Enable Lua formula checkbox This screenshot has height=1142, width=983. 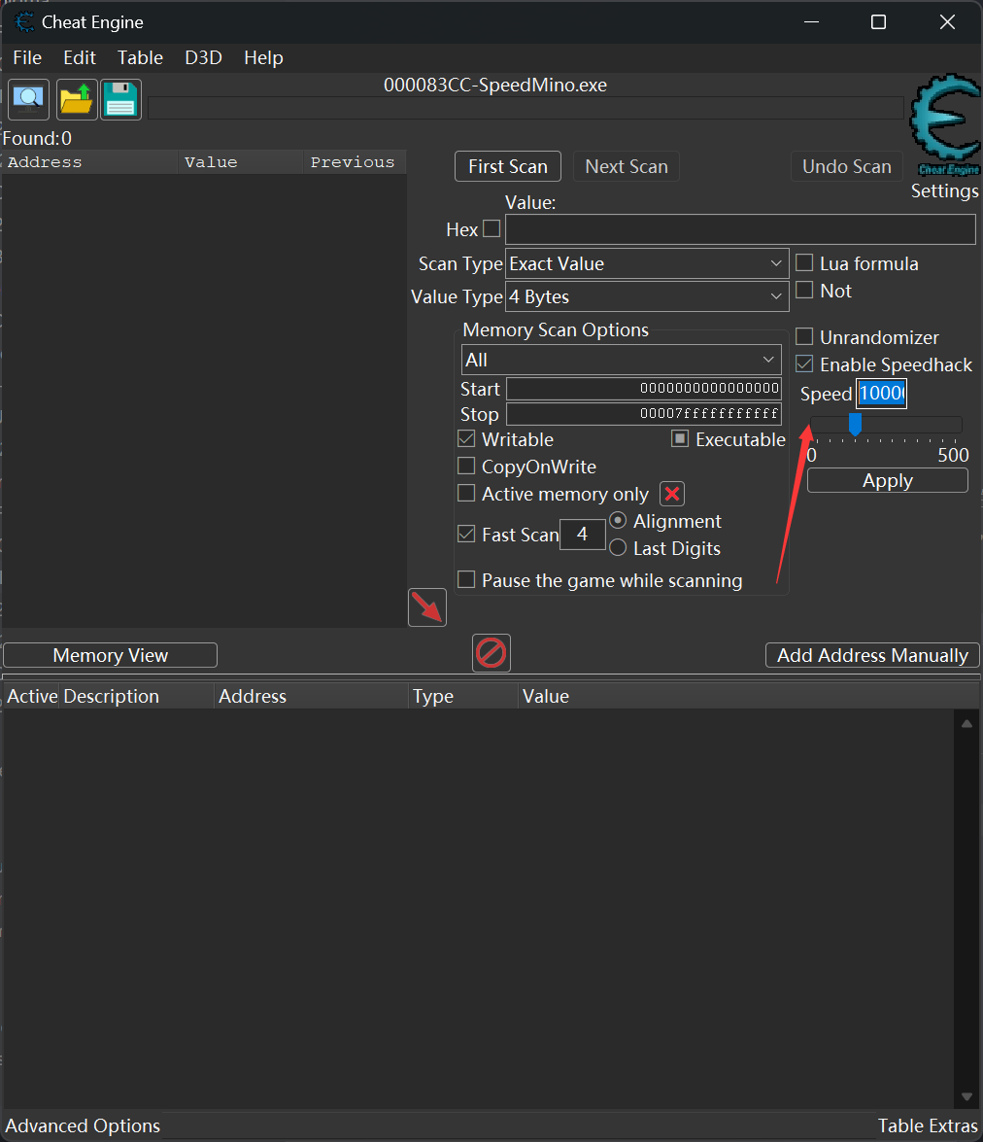coord(804,263)
